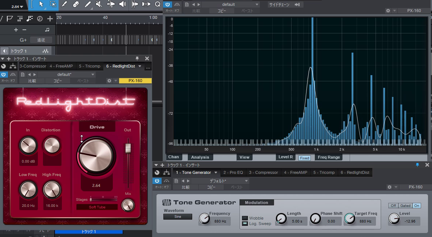The height and width of the screenshot is (237, 432).
Task: Click the note icon beside the minus button
Action: 47,30
